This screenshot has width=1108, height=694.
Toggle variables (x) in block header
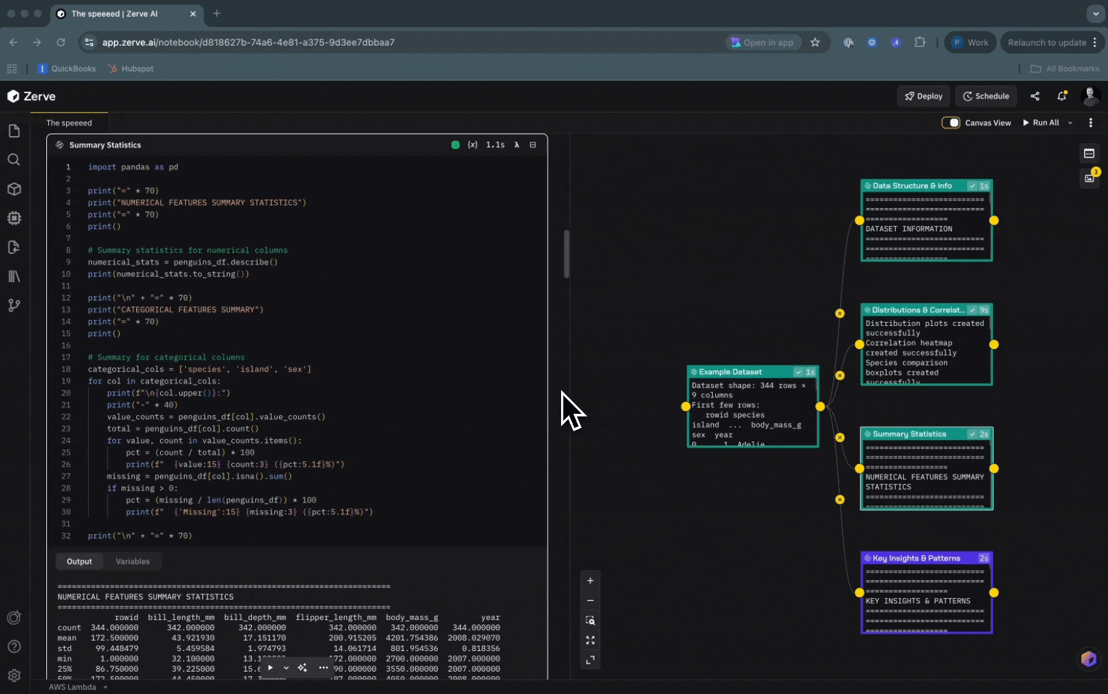pyautogui.click(x=472, y=145)
